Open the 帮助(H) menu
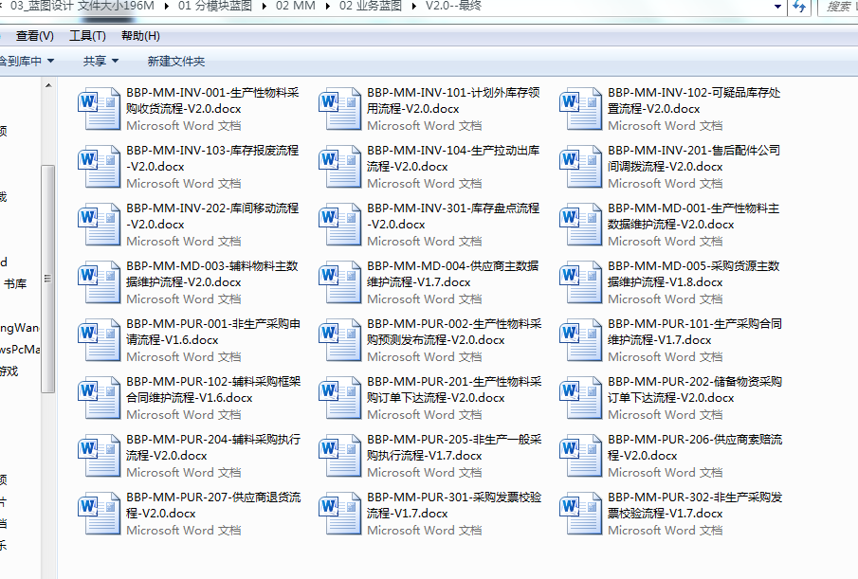858x579 pixels. [x=140, y=36]
